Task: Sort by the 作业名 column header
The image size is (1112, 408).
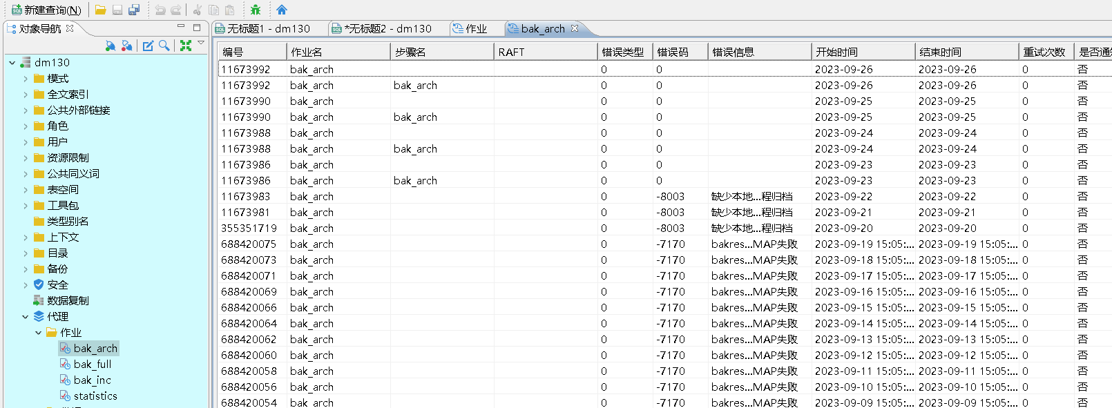Action: pyautogui.click(x=338, y=52)
